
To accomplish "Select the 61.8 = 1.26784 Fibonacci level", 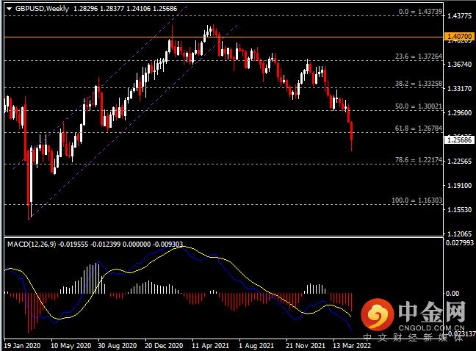I will click(x=418, y=129).
